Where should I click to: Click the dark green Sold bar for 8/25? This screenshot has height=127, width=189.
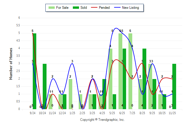[x=144, y=79]
